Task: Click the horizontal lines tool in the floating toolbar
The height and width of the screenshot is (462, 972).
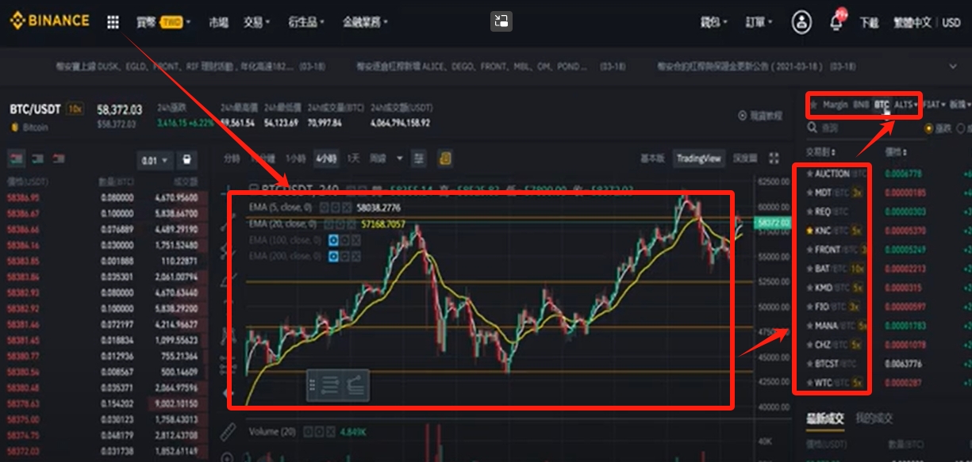Action: pyautogui.click(x=331, y=386)
